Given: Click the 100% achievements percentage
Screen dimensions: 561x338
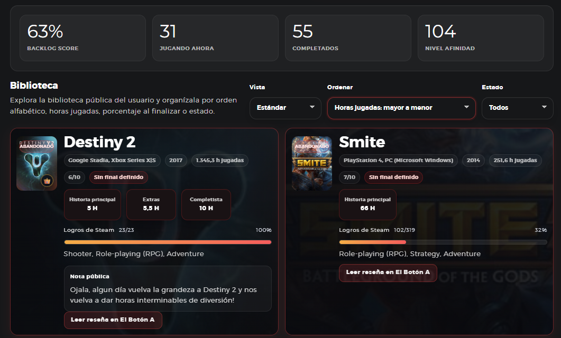Looking at the screenshot, I should [264, 230].
